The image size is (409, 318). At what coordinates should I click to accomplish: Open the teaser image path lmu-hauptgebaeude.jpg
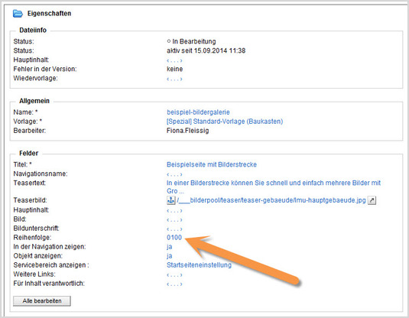point(271,200)
